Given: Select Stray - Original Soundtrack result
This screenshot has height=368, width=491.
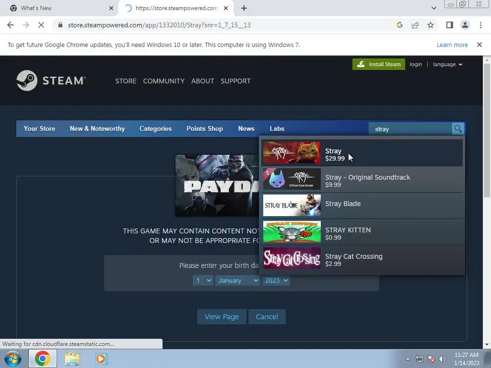Looking at the screenshot, I should pyautogui.click(x=362, y=179).
